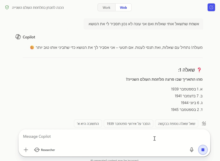Click the user message bubble text
This screenshot has width=220, height=161.
144,24
